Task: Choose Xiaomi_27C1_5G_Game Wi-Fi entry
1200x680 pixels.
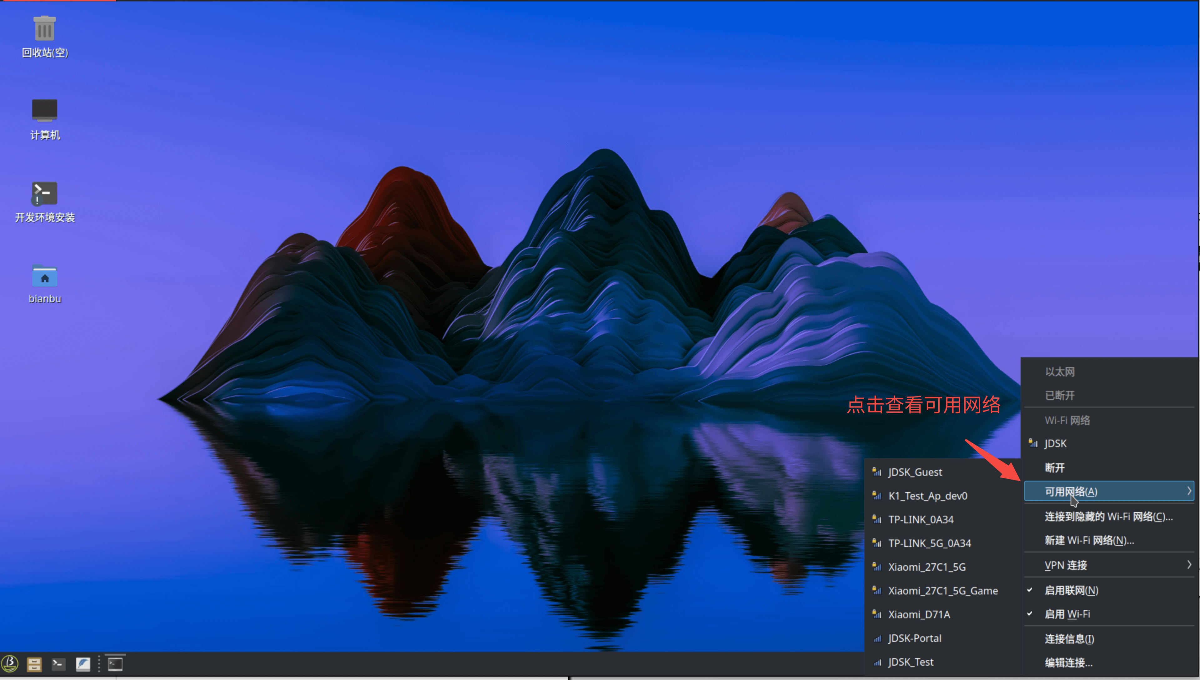Action: (942, 591)
